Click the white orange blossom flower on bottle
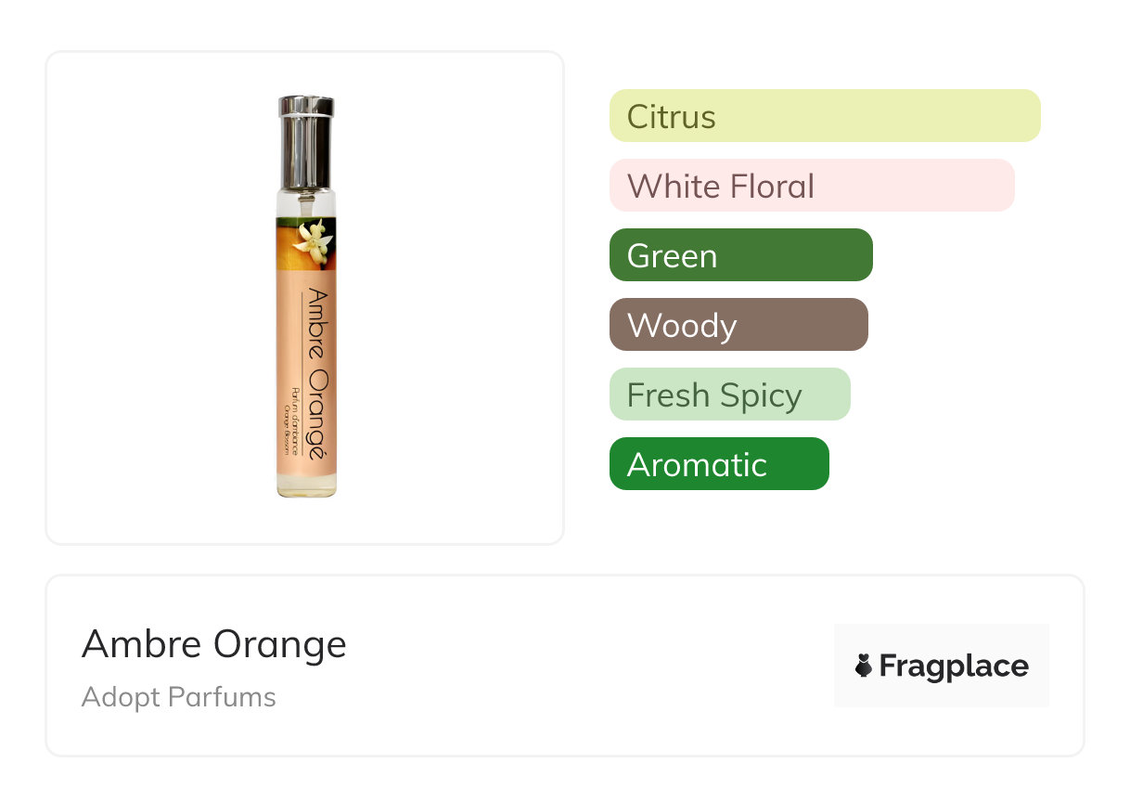1130x802 pixels. 314,240
